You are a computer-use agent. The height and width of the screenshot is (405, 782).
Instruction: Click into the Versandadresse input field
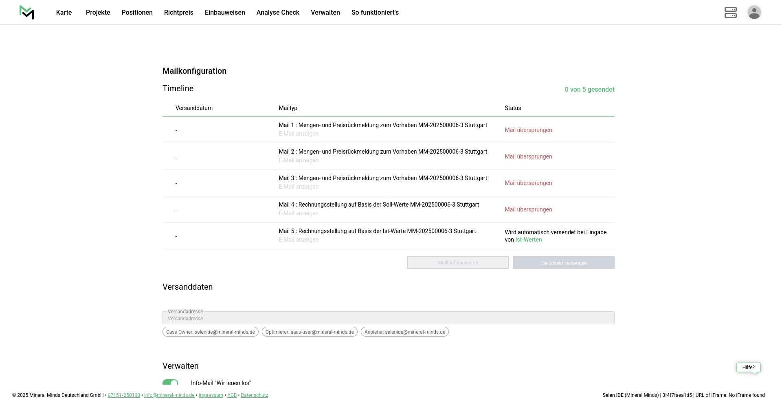(x=388, y=318)
